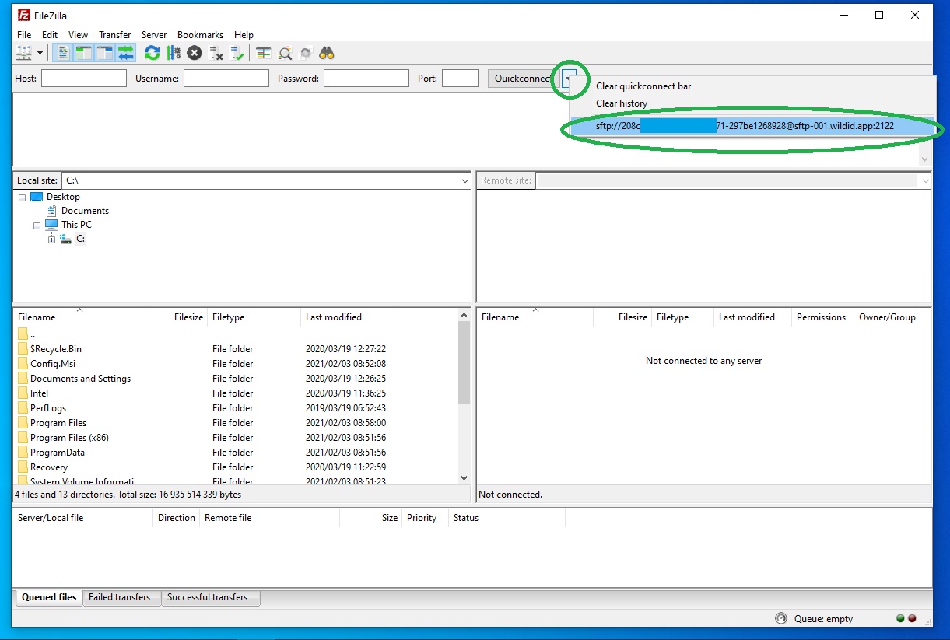Disconnect from the current server
The image size is (950, 640).
pos(216,53)
